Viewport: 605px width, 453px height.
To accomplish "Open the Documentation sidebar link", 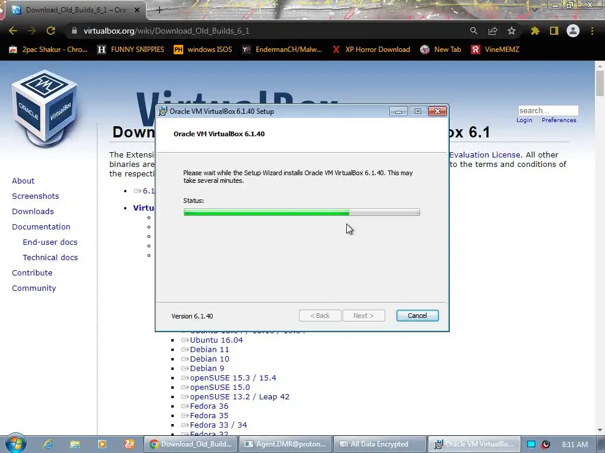I will pyautogui.click(x=41, y=227).
